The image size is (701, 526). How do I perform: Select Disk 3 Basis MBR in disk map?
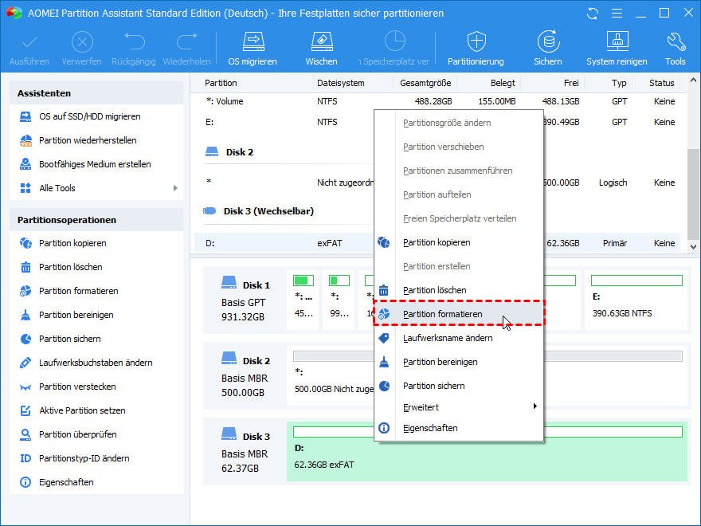click(x=245, y=452)
